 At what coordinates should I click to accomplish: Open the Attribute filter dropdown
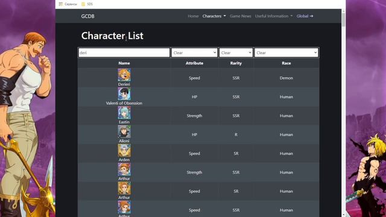pyautogui.click(x=194, y=52)
